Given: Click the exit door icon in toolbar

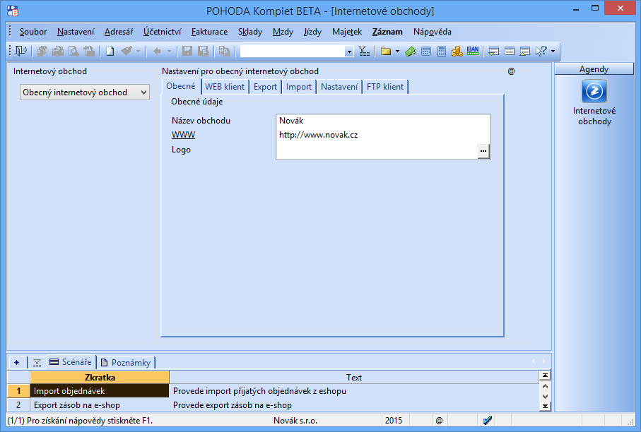Looking at the screenshot, I should point(21,51).
